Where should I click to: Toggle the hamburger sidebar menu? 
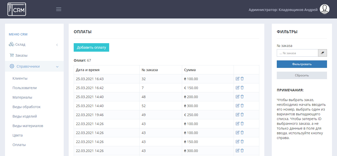tap(59, 9)
